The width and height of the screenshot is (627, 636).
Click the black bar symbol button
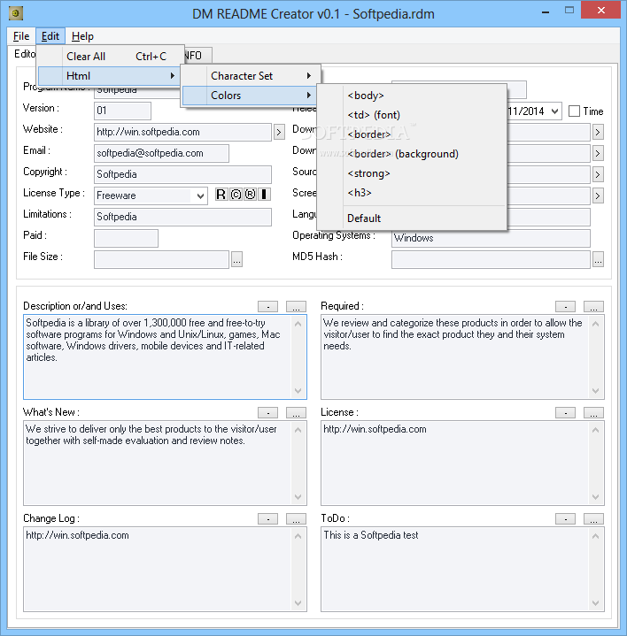265,195
